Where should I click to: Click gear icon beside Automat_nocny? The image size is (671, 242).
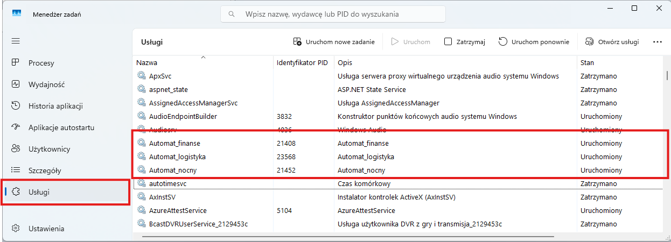(142, 170)
